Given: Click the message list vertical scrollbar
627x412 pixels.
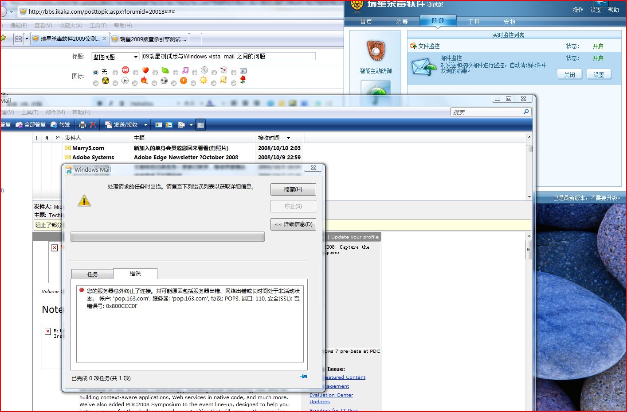Looking at the screenshot, I should tap(529, 166).
